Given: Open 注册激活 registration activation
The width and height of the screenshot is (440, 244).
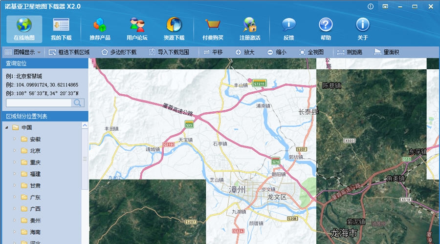Looking at the screenshot, I should pos(250,29).
